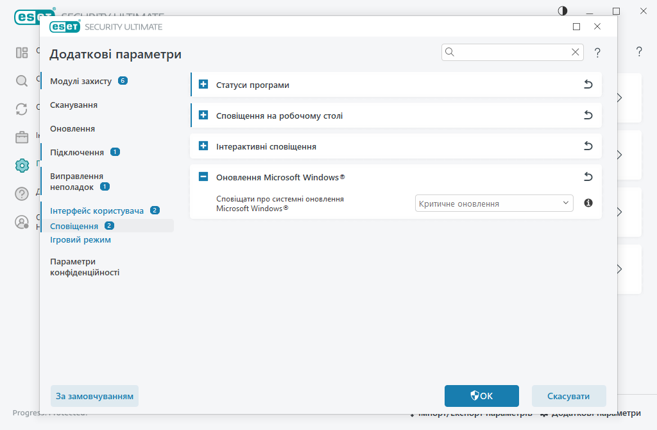Click main window update refresh icon
The width and height of the screenshot is (657, 430).
point(22,109)
